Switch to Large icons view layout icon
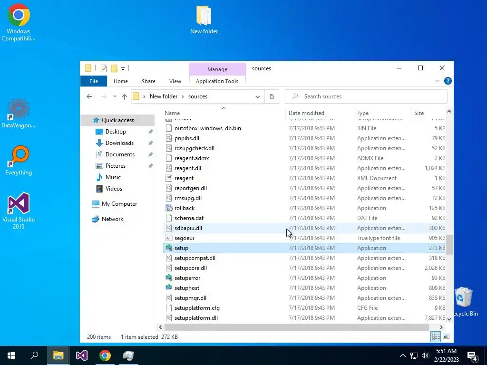Screen dimensions: 487x365 [x=446, y=336]
